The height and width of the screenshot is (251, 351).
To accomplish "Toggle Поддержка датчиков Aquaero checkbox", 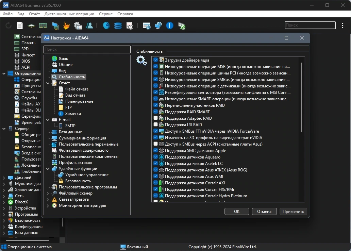I will (155, 157).
